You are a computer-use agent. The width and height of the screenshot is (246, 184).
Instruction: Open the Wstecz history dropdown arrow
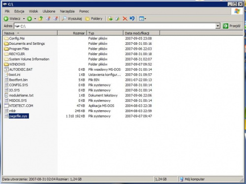[24, 19]
